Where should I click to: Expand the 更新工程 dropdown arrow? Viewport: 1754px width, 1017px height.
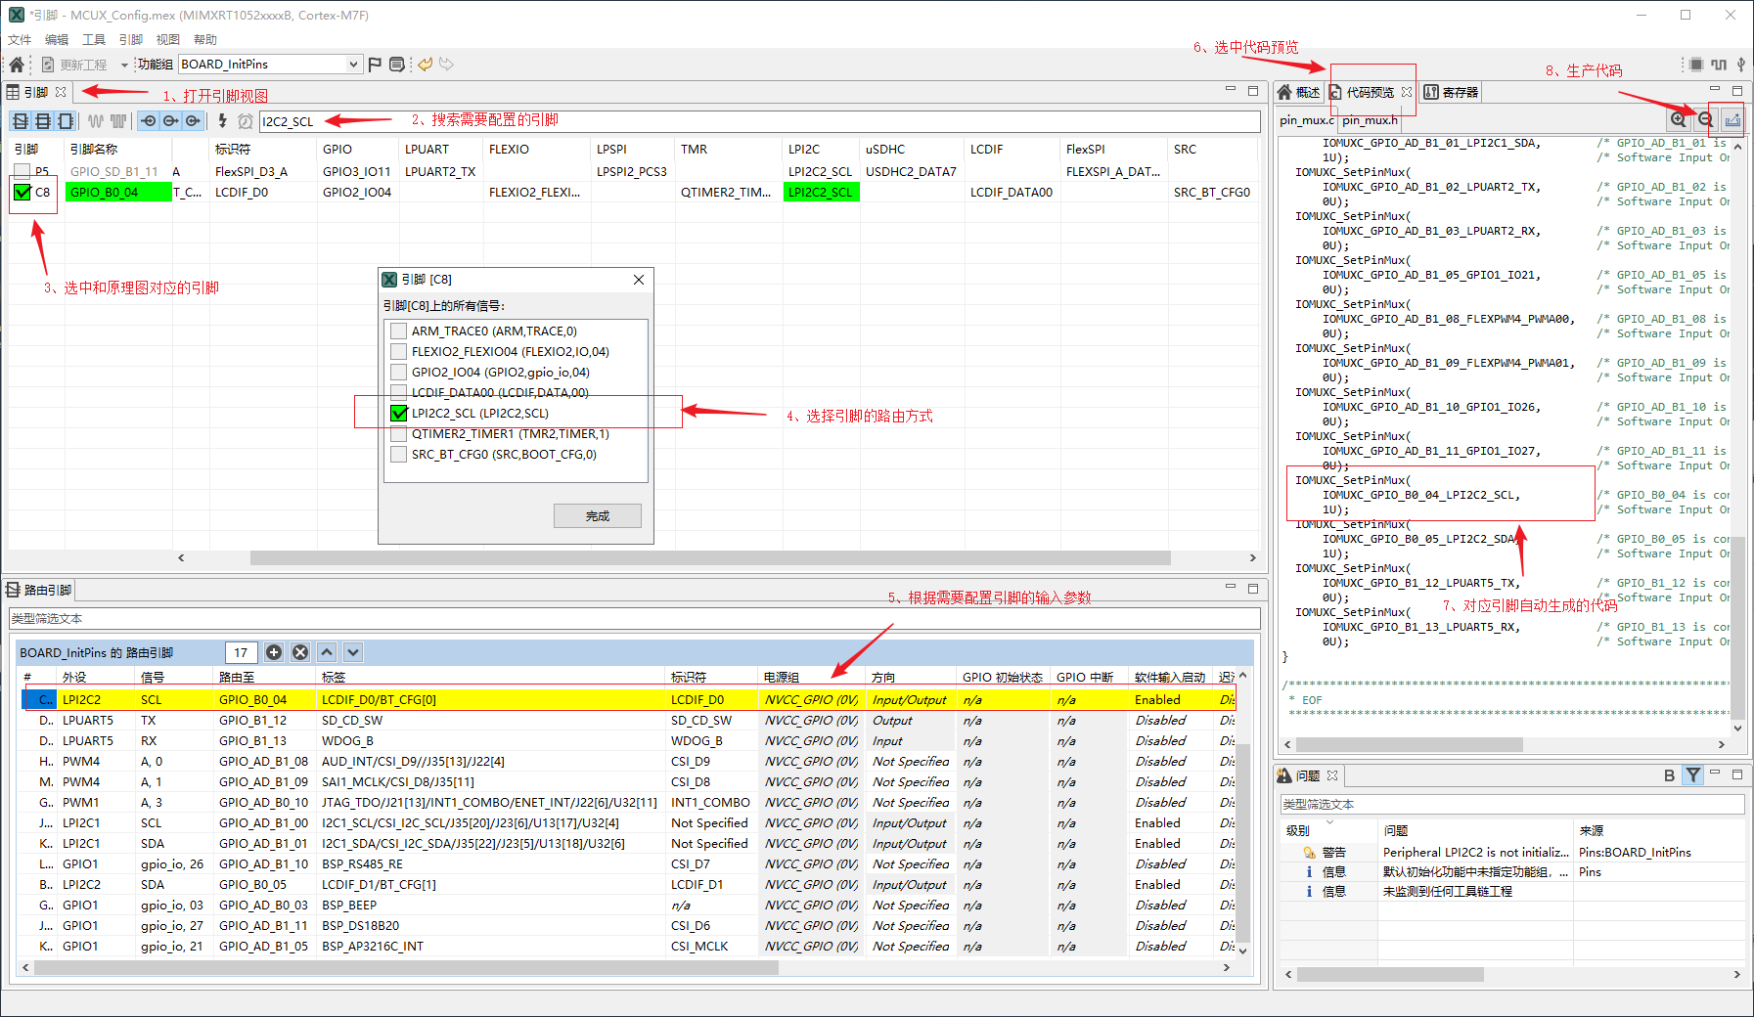point(124,66)
